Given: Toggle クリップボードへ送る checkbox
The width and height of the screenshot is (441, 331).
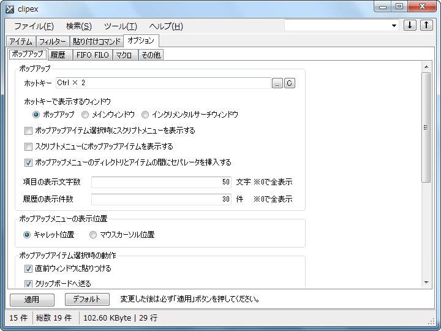Looking at the screenshot, I should [28, 284].
